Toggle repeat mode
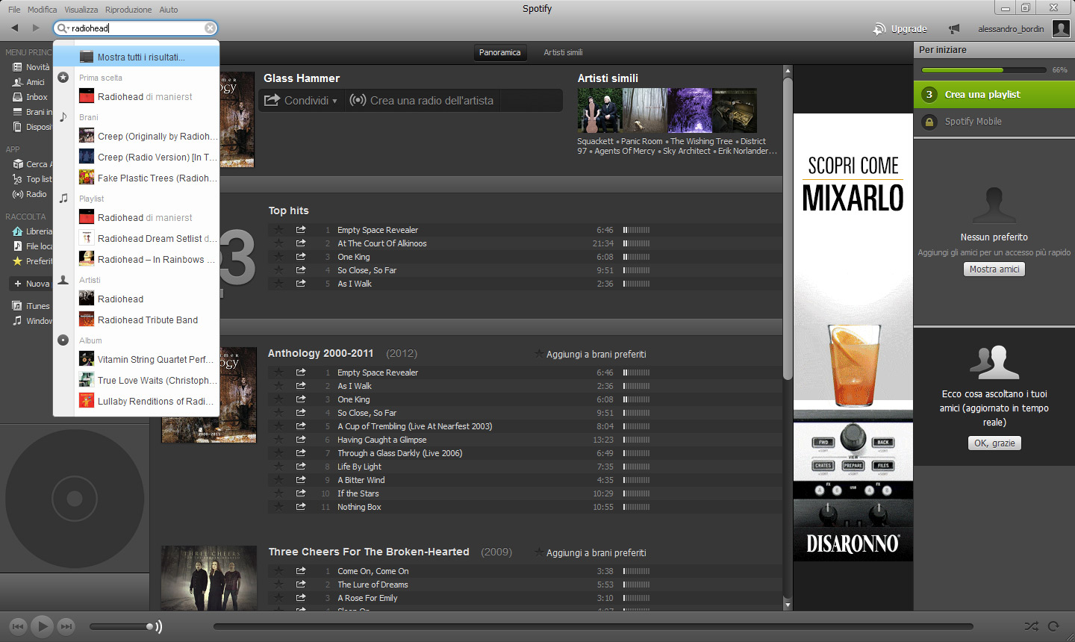The image size is (1075, 642). pyautogui.click(x=1053, y=626)
